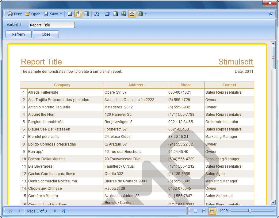Select Single Page view mode icon
The image size is (279, 218).
(196, 211)
